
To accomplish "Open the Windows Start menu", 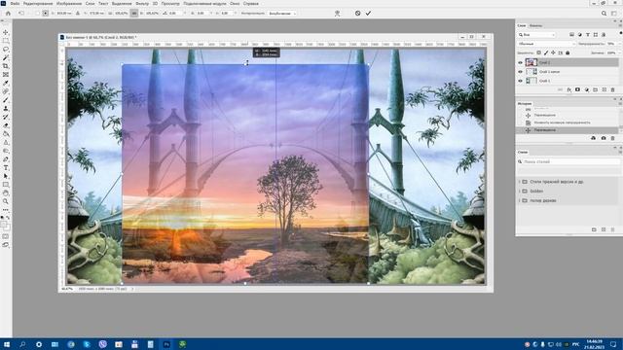I will [x=7, y=344].
